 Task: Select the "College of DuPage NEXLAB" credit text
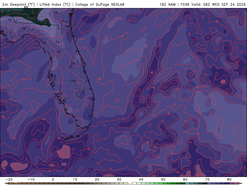[x=100, y=4]
